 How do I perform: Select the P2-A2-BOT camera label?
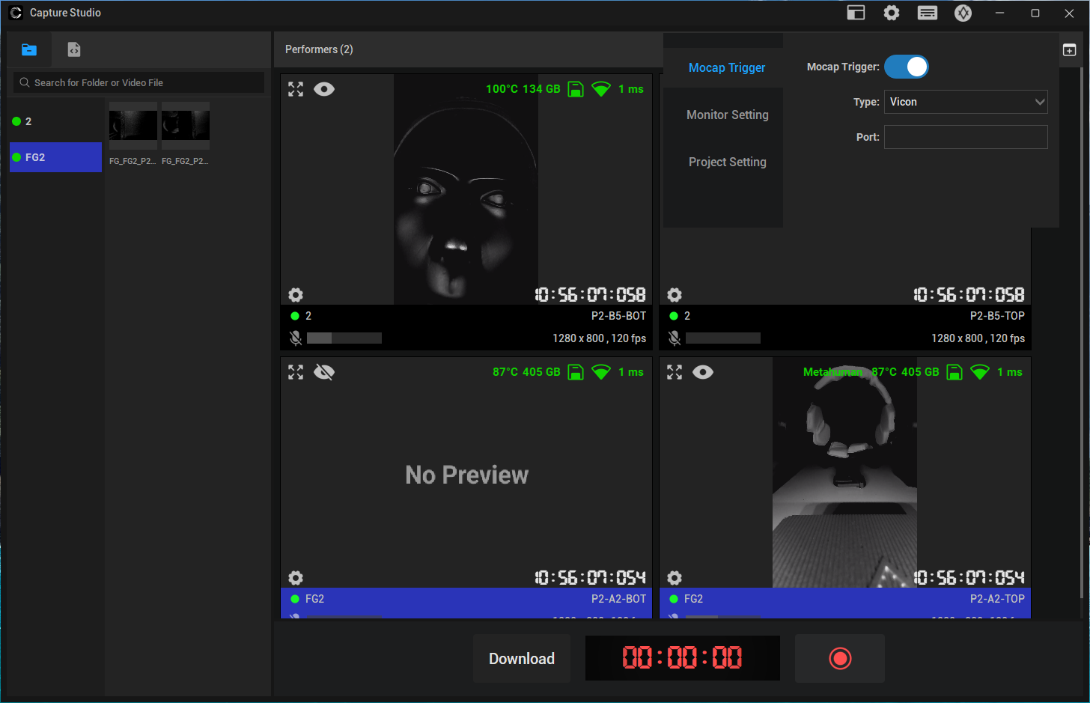(x=618, y=599)
